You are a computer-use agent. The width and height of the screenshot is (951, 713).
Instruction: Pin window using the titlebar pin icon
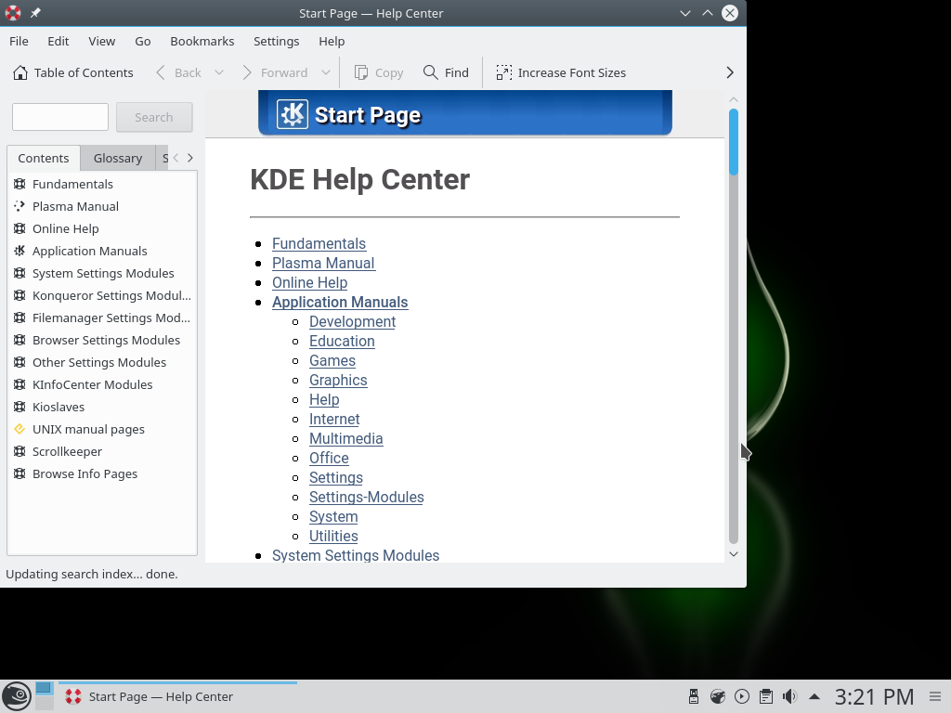tap(35, 13)
